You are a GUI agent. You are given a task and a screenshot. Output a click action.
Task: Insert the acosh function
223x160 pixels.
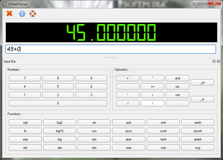[x=198, y=131]
